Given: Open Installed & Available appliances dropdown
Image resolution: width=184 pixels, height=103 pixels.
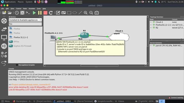Looking at the screenshot, I should 25,20.
